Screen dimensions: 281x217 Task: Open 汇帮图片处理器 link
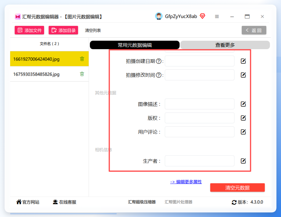[178, 202]
